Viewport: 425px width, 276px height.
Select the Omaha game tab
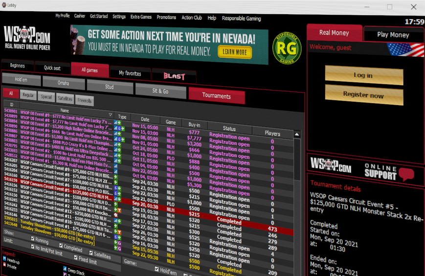(64, 83)
